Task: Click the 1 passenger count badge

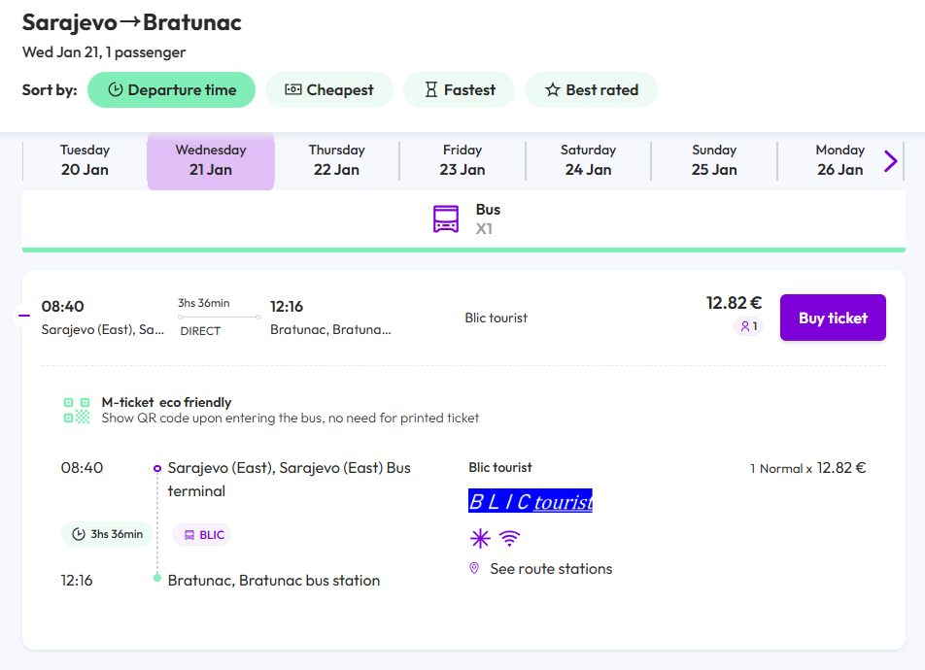Action: pyautogui.click(x=748, y=326)
